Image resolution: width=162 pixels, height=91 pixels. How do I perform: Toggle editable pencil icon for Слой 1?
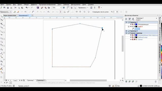pos(134,27)
